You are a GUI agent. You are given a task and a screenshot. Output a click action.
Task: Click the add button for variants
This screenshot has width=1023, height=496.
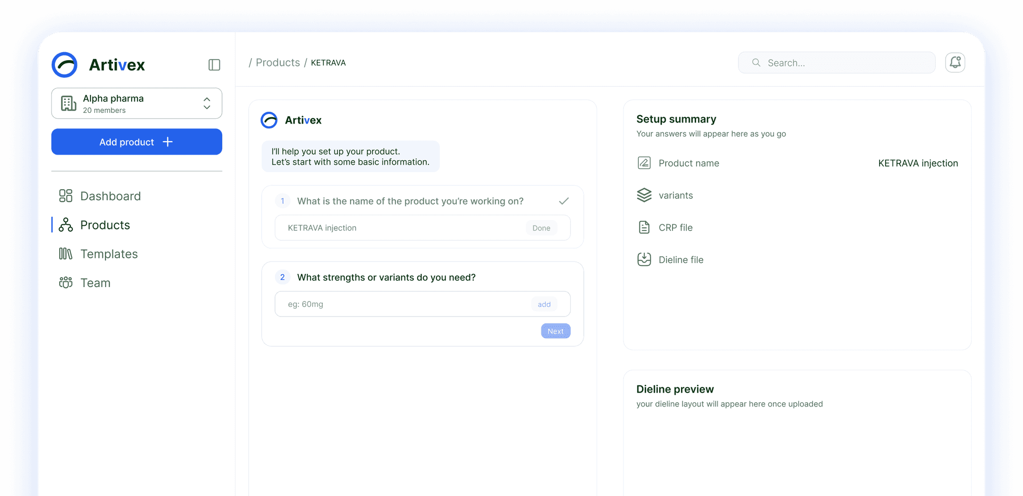click(x=544, y=304)
